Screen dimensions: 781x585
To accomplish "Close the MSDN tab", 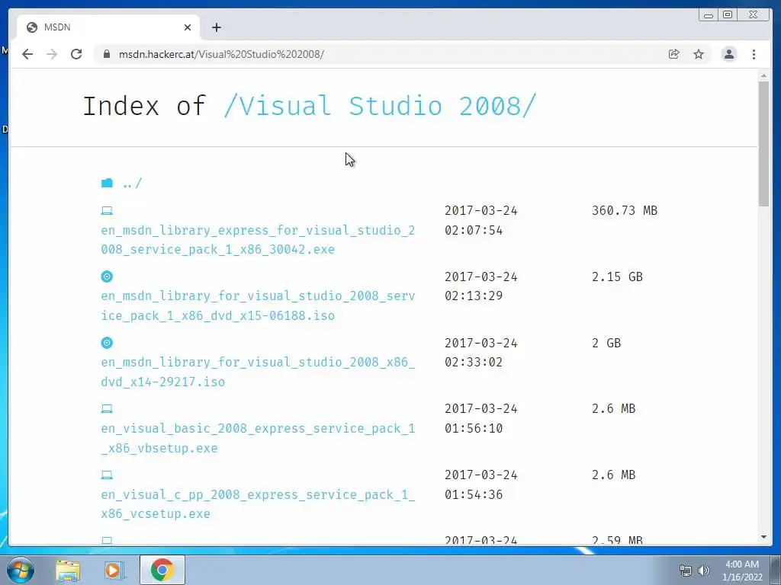I will [x=188, y=27].
